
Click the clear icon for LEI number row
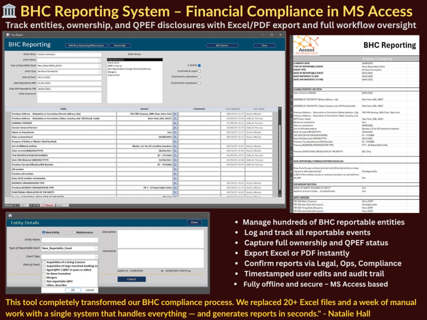point(175,169)
